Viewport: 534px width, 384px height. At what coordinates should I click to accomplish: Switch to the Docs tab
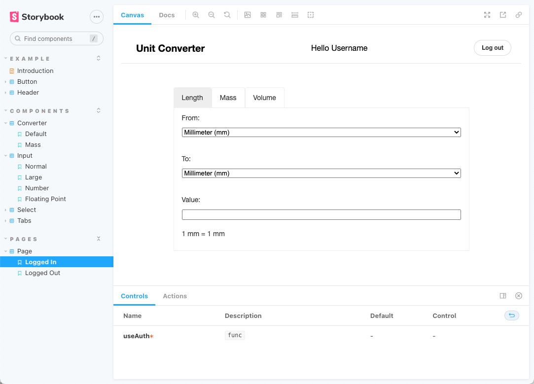pos(167,15)
